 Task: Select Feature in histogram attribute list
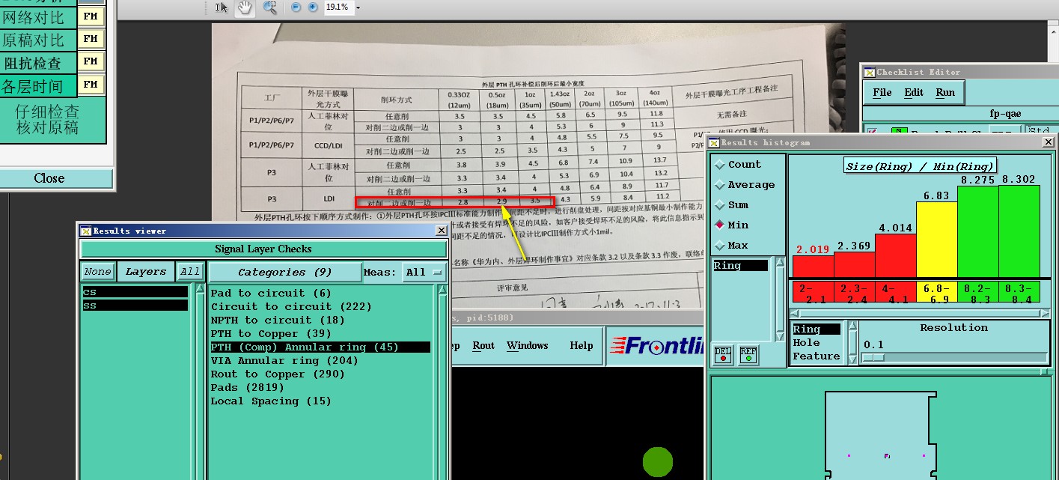coord(816,356)
